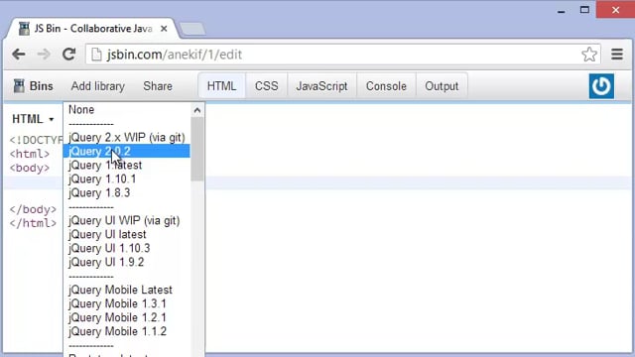The image size is (635, 357).
Task: Close the JS Bin browser tab
Action: (x=164, y=29)
